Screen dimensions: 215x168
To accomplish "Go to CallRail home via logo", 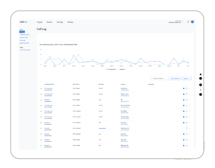I will pos(23,22).
